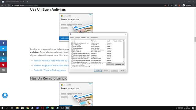Open Opera from the taskbar
This screenshot has height=110, width=196.
point(42,108)
